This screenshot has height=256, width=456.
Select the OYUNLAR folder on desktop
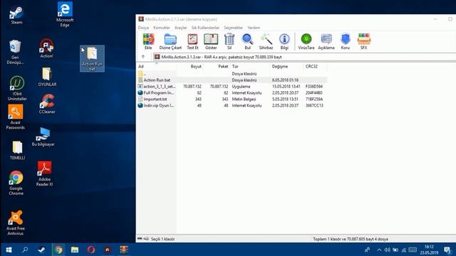tap(47, 77)
